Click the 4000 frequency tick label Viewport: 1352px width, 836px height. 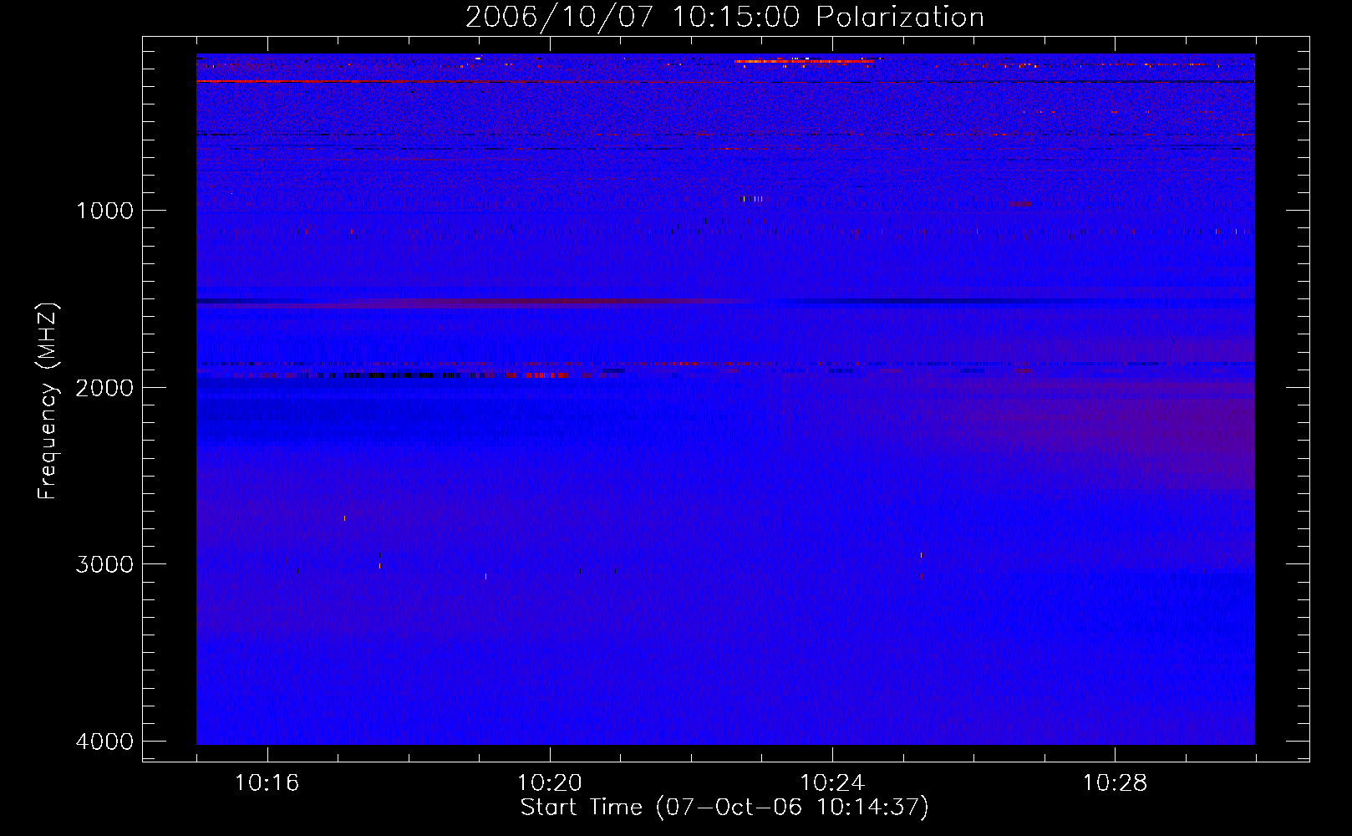click(104, 741)
